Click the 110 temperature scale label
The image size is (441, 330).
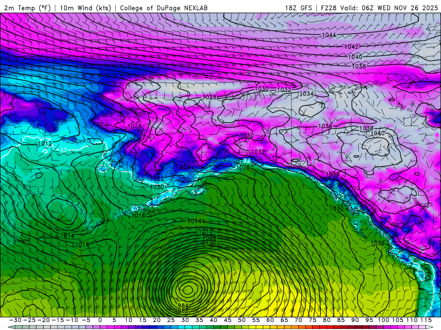tap(412, 320)
